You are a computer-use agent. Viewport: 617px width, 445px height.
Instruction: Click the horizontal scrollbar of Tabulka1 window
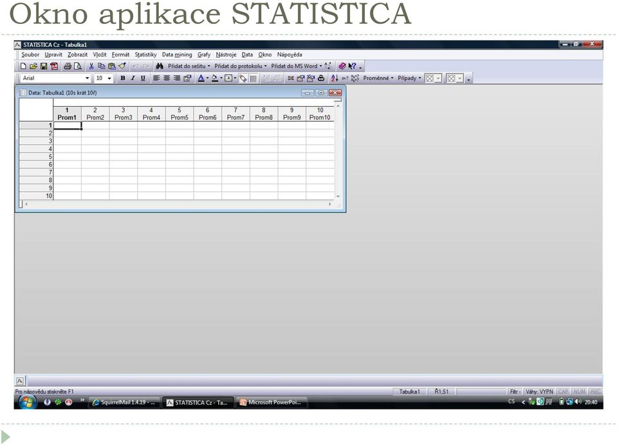tap(178, 204)
